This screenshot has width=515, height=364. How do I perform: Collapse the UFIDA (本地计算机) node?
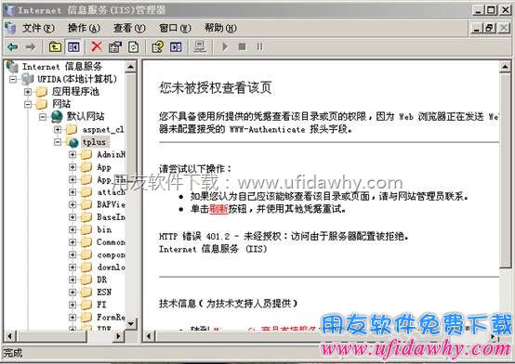coord(13,79)
